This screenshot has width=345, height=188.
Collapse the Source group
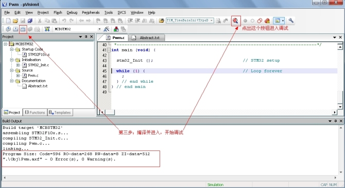point(12,70)
